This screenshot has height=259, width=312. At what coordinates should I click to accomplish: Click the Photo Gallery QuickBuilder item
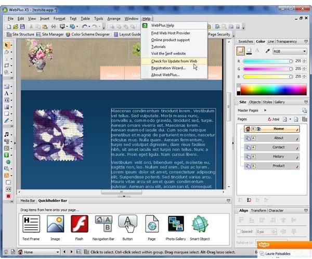[176, 228]
